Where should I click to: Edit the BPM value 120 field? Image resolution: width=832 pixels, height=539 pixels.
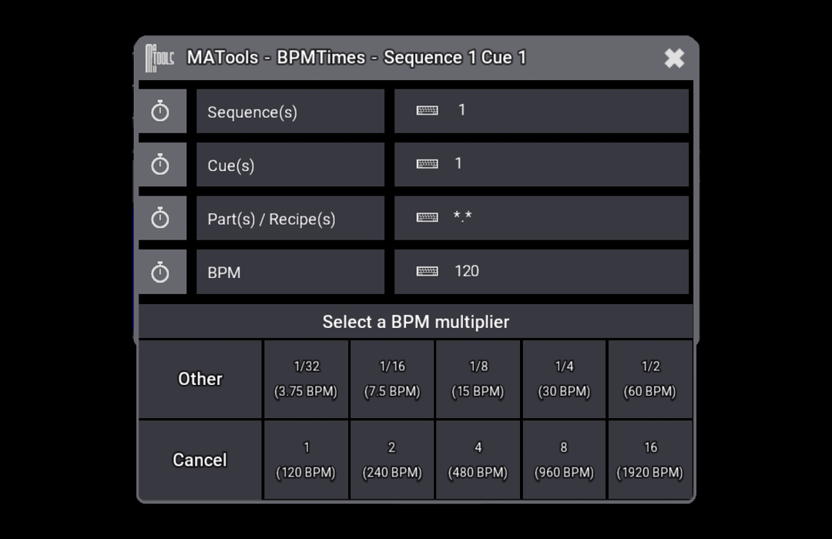[542, 272]
